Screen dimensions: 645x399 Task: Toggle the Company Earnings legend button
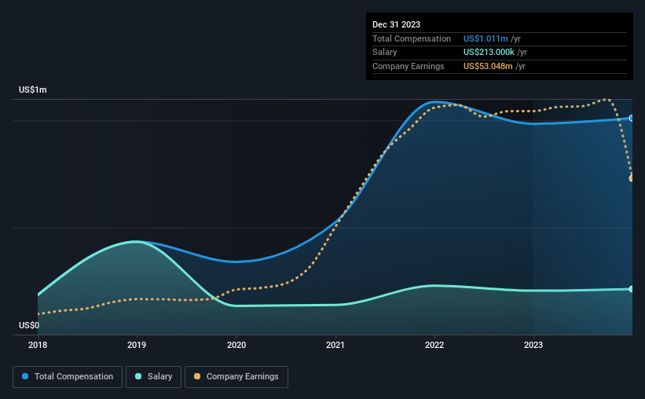(x=236, y=377)
